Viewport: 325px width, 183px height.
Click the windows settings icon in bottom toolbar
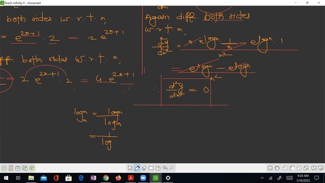25,168
